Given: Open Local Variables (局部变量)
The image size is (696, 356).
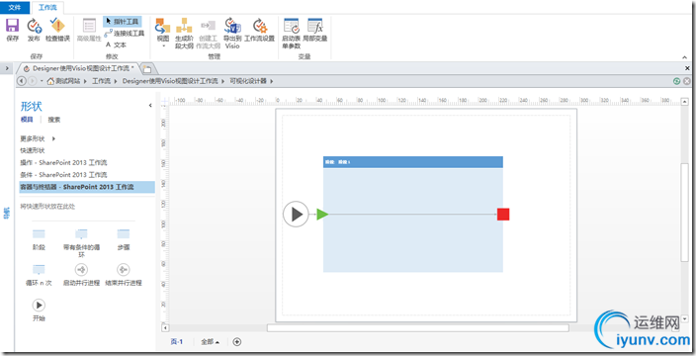Looking at the screenshot, I should click(x=315, y=30).
